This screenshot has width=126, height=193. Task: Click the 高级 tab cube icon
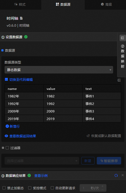click(102, 4)
